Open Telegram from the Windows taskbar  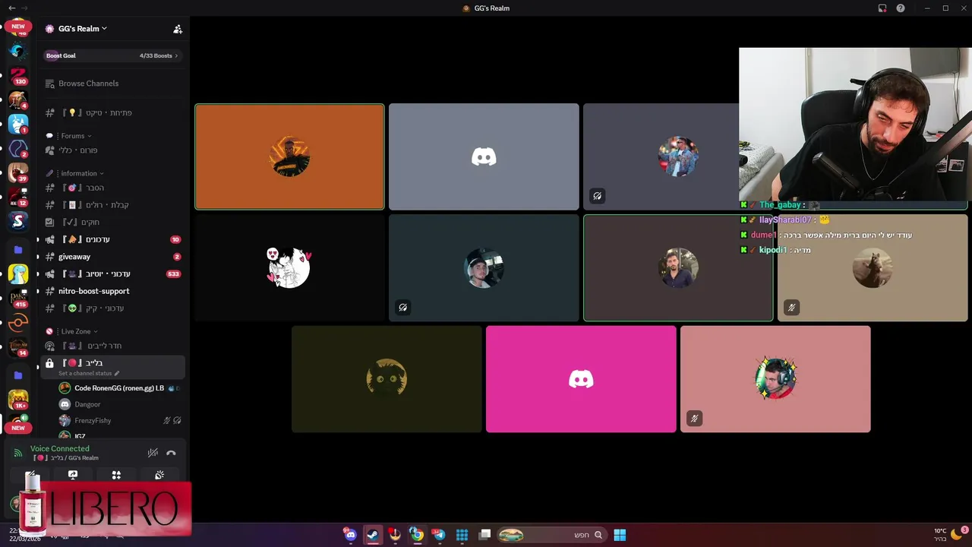(439, 535)
